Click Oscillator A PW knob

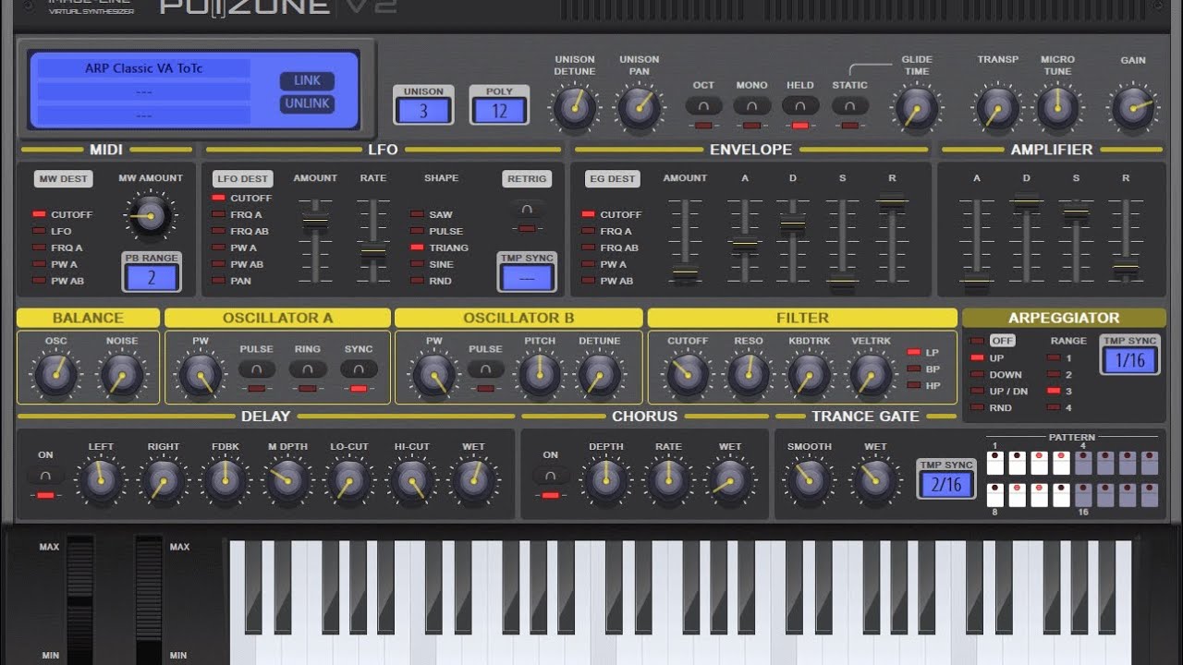pos(201,375)
